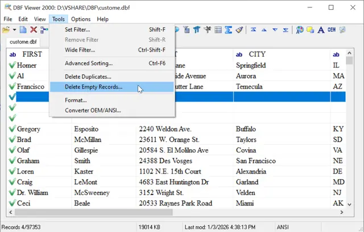This screenshot has width=364, height=232.
Task: Open the colors palette toolbar icon
Action: 300,29
